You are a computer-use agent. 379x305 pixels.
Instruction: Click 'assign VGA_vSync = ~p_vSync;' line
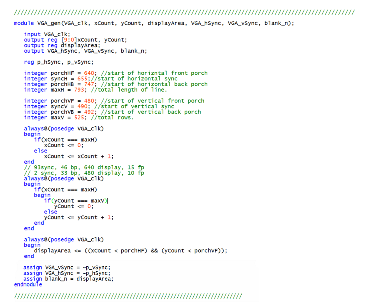67,267
